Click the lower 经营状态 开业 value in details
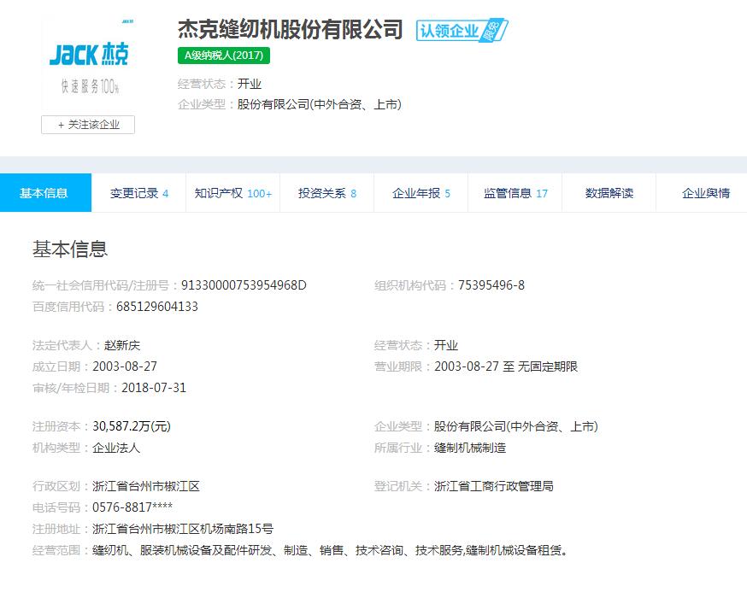The height and width of the screenshot is (598, 747). 446,345
